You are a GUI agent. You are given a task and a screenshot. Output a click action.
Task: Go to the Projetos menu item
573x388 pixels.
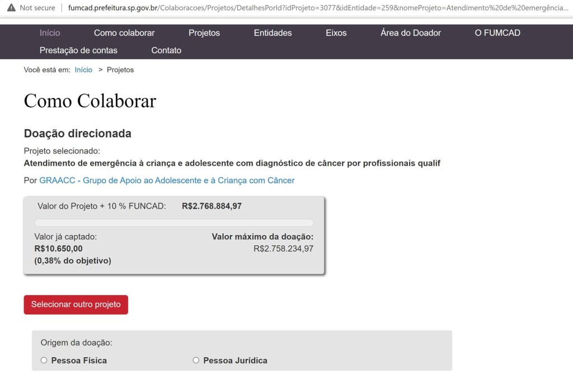tap(204, 33)
